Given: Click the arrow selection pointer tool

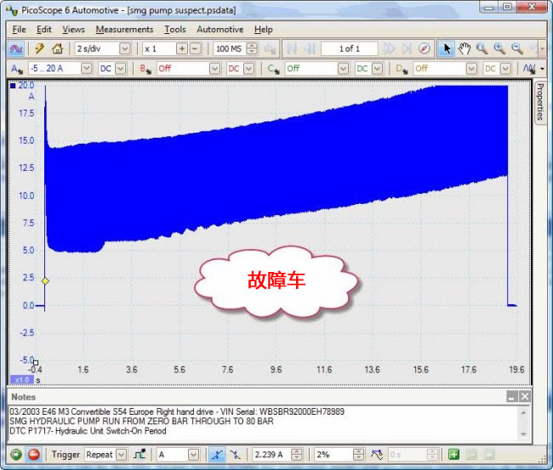Looking at the screenshot, I should coord(448,48).
